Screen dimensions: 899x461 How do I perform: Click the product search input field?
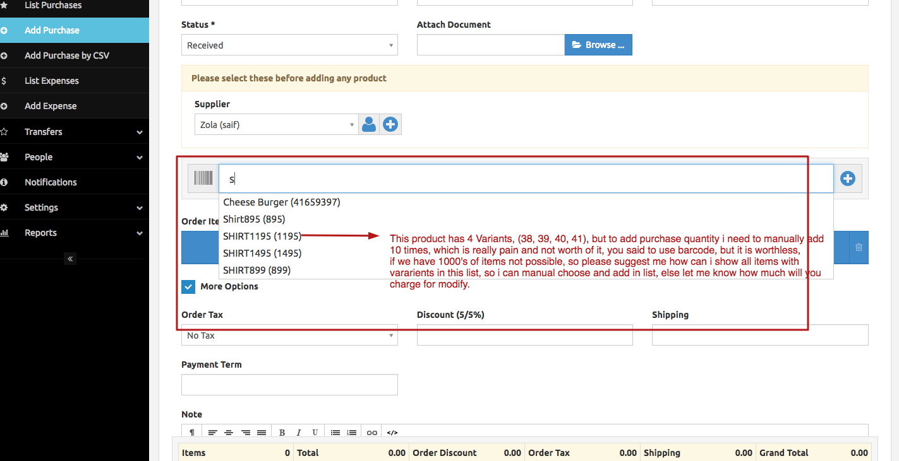point(526,179)
